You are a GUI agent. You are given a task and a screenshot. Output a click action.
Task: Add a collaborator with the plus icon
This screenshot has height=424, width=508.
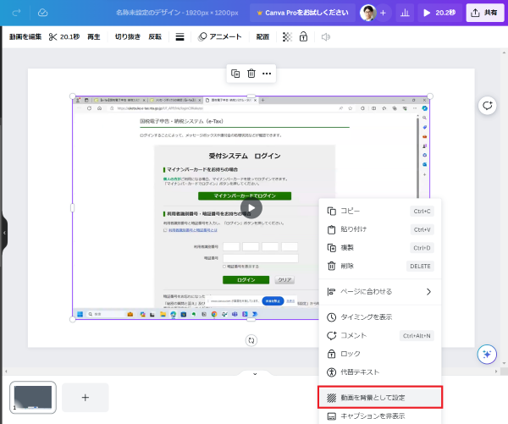click(x=383, y=13)
